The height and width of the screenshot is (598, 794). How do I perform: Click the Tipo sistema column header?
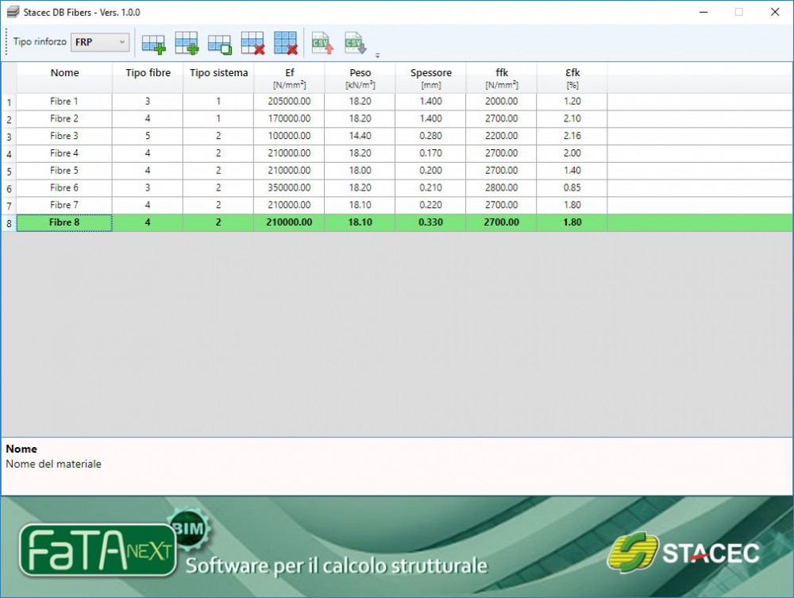218,78
